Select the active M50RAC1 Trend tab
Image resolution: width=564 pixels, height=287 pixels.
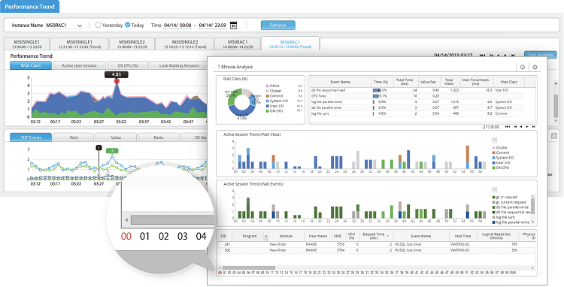pyautogui.click(x=290, y=44)
